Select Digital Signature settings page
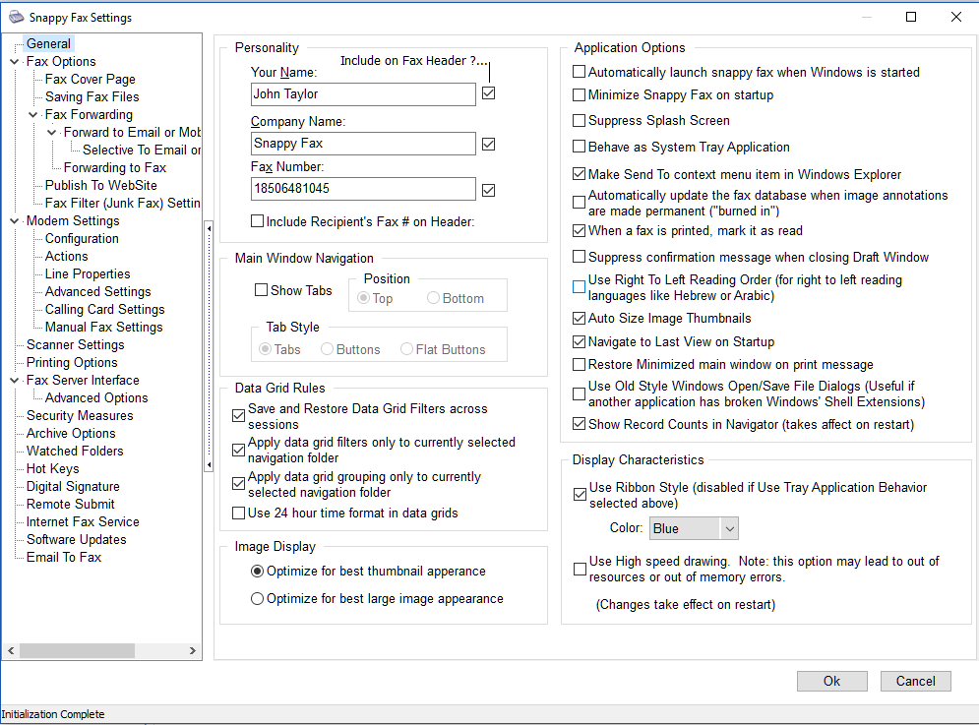Viewport: 979px width, 725px height. 73,487
